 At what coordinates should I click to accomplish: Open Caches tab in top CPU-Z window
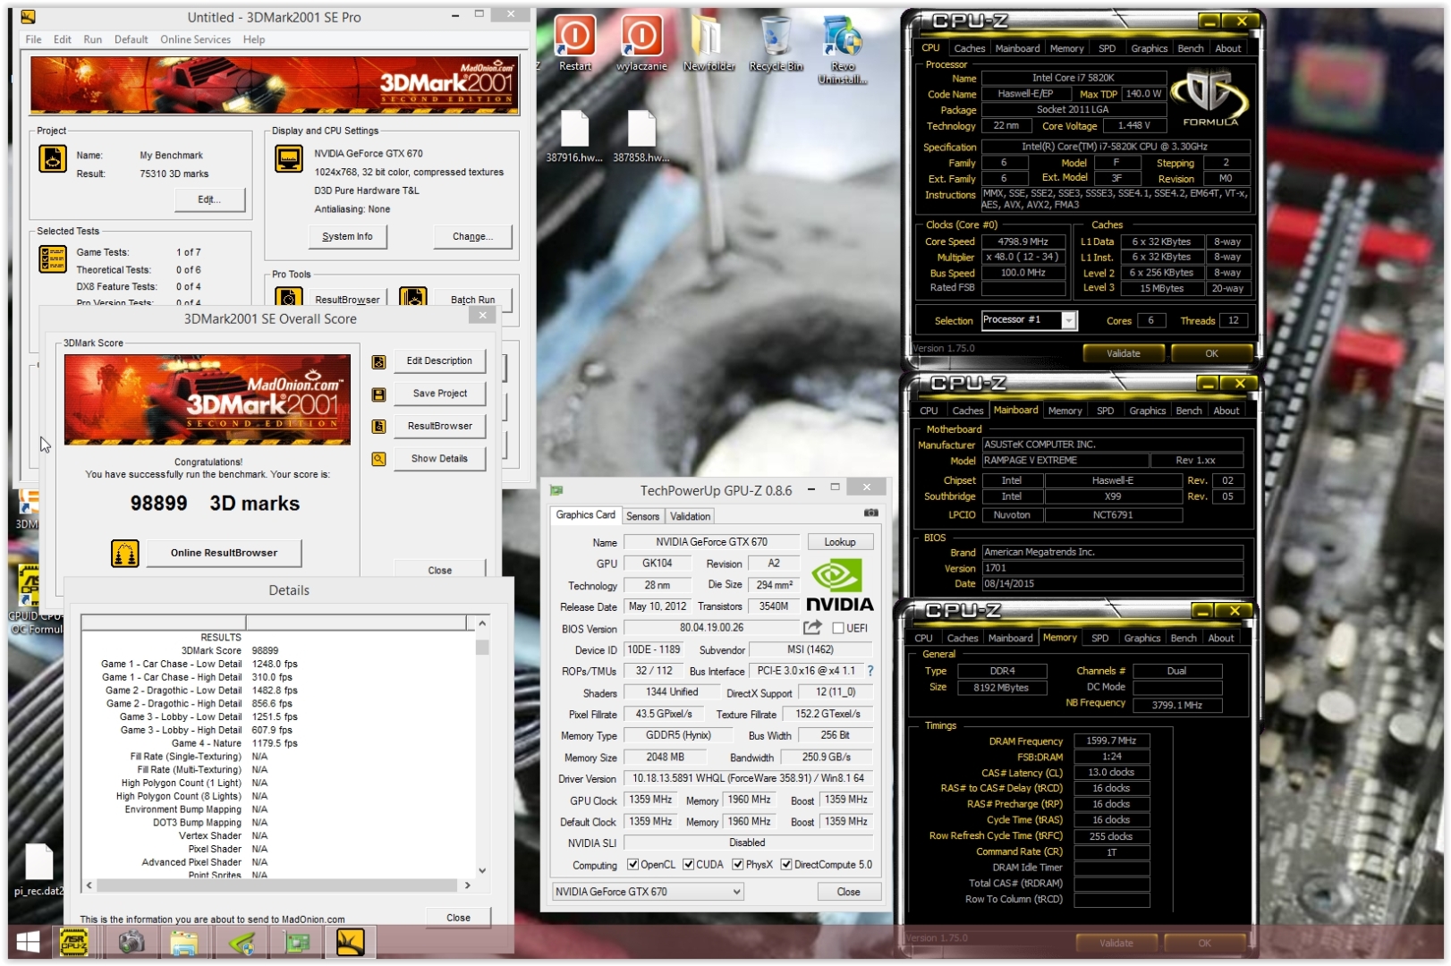969,48
